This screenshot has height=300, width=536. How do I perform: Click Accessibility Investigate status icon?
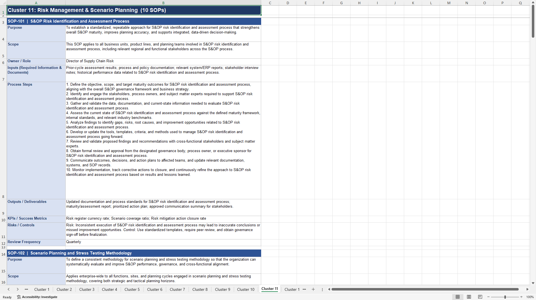click(x=37, y=297)
